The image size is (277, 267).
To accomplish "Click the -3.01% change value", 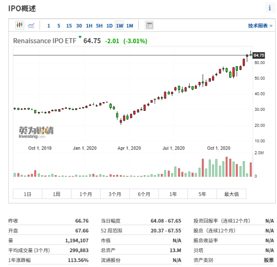I will tap(135, 41).
